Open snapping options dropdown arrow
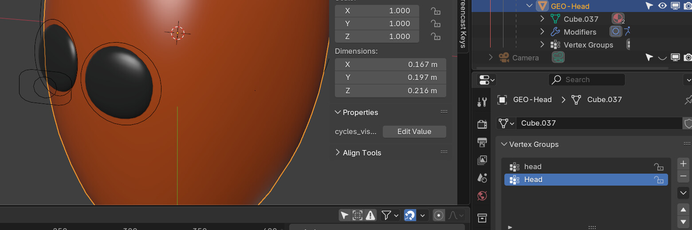Viewport: 692px width, 230px height. click(x=423, y=215)
